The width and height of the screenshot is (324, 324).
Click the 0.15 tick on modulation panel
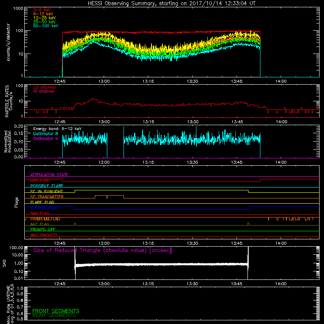[19, 134]
